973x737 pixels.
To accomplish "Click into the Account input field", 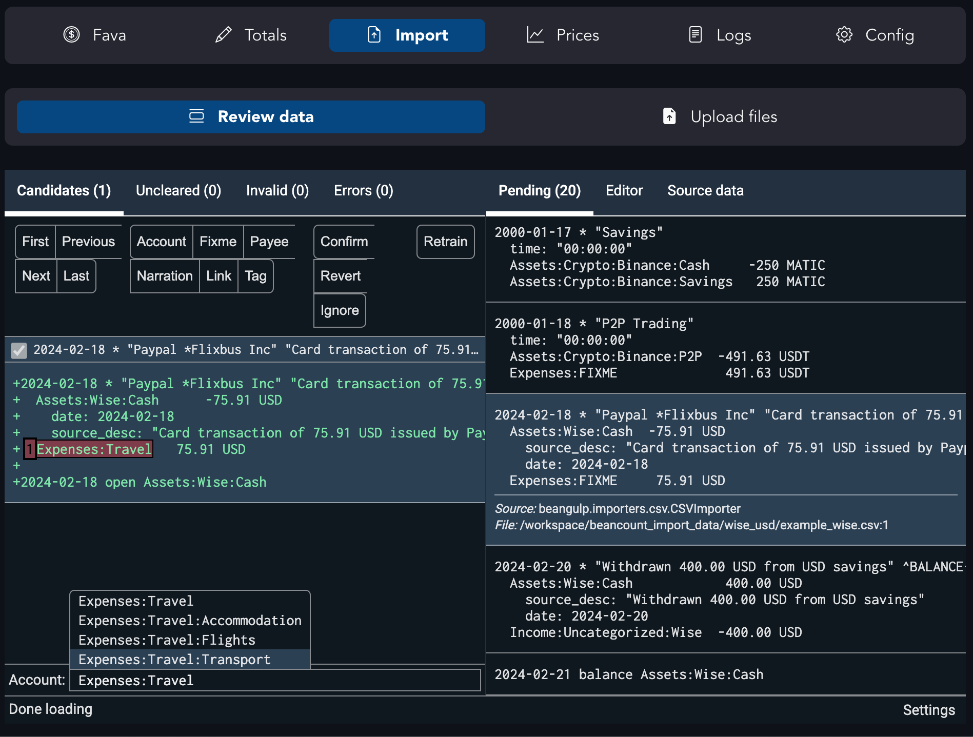I will click(275, 680).
